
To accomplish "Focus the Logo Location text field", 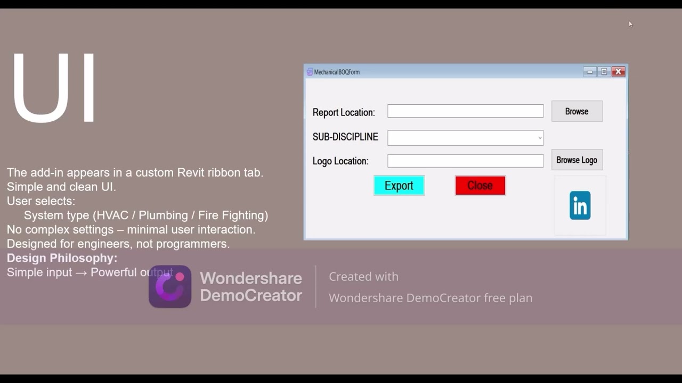I will click(465, 161).
